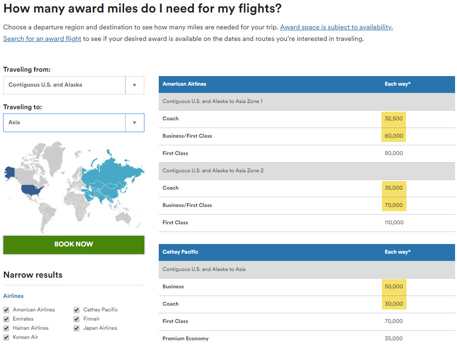Image resolution: width=457 pixels, height=347 pixels.
Task: Click 70,000 Business/First Class Zone 2 value
Action: (394, 205)
